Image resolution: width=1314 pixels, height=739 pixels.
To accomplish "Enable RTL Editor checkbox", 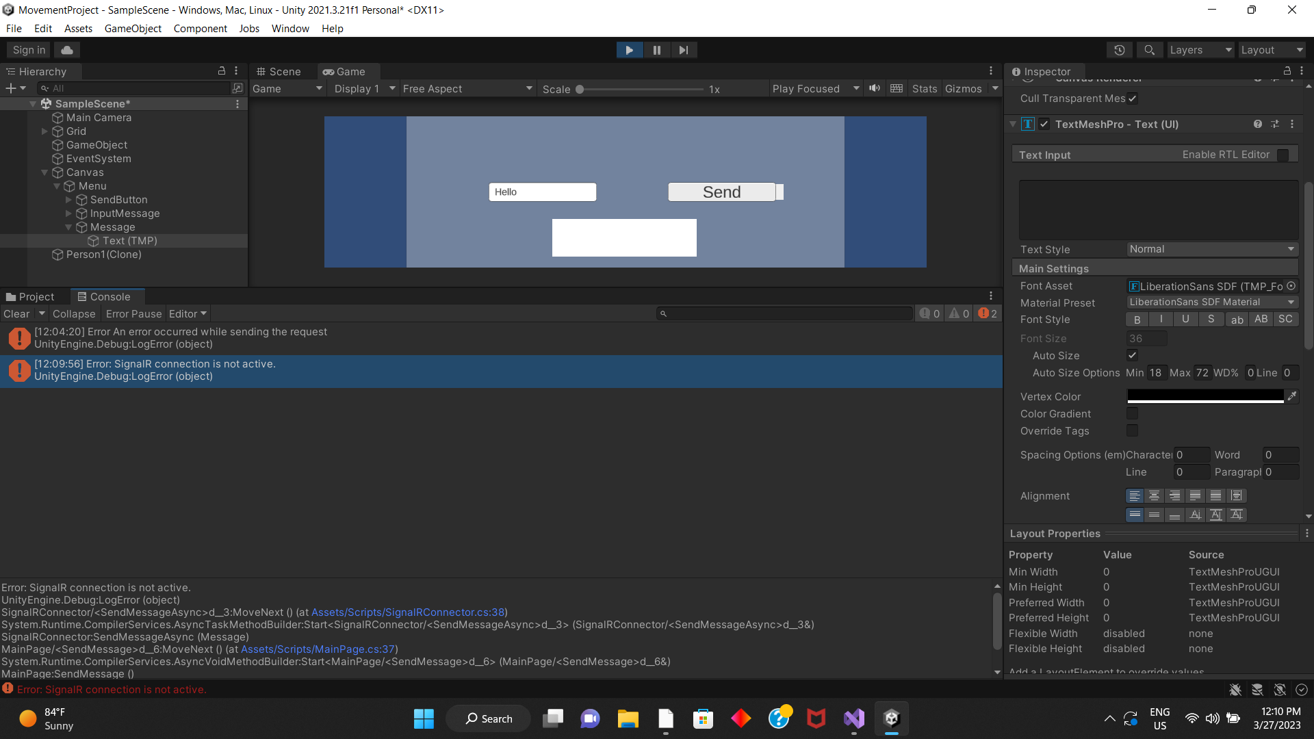I will pyautogui.click(x=1283, y=155).
